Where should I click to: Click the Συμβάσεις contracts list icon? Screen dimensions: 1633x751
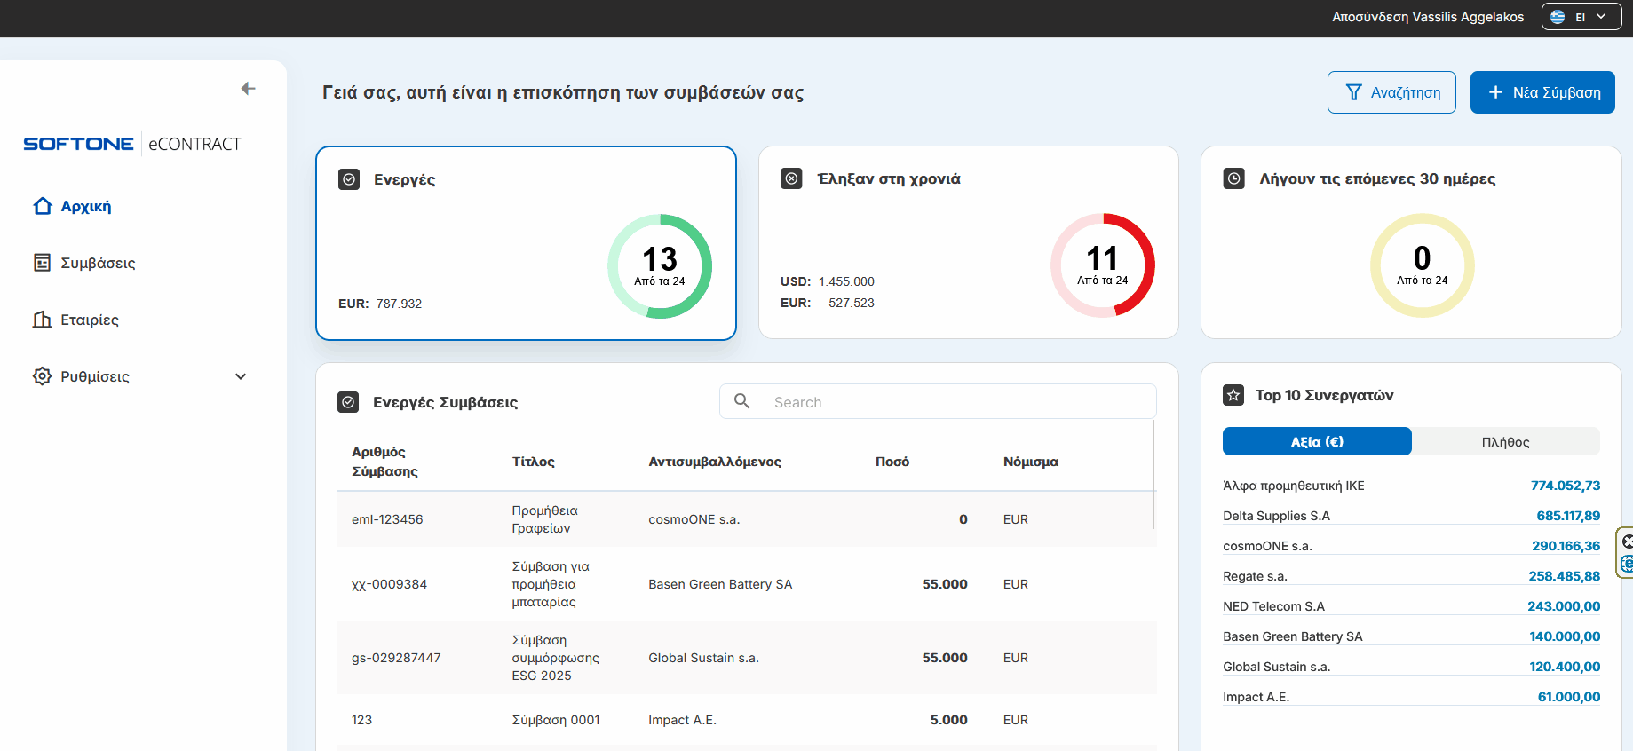[x=42, y=263]
